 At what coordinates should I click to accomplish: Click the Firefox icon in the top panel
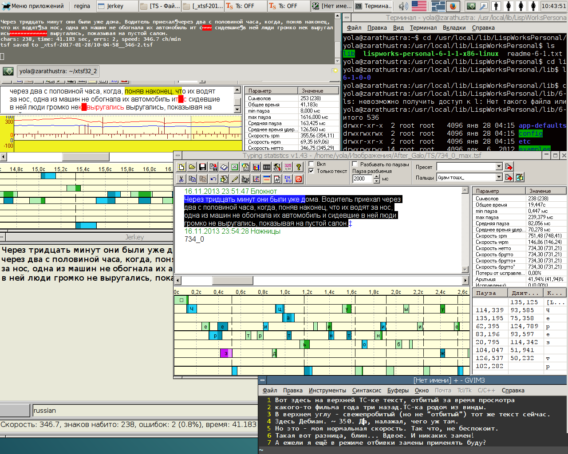453,6
